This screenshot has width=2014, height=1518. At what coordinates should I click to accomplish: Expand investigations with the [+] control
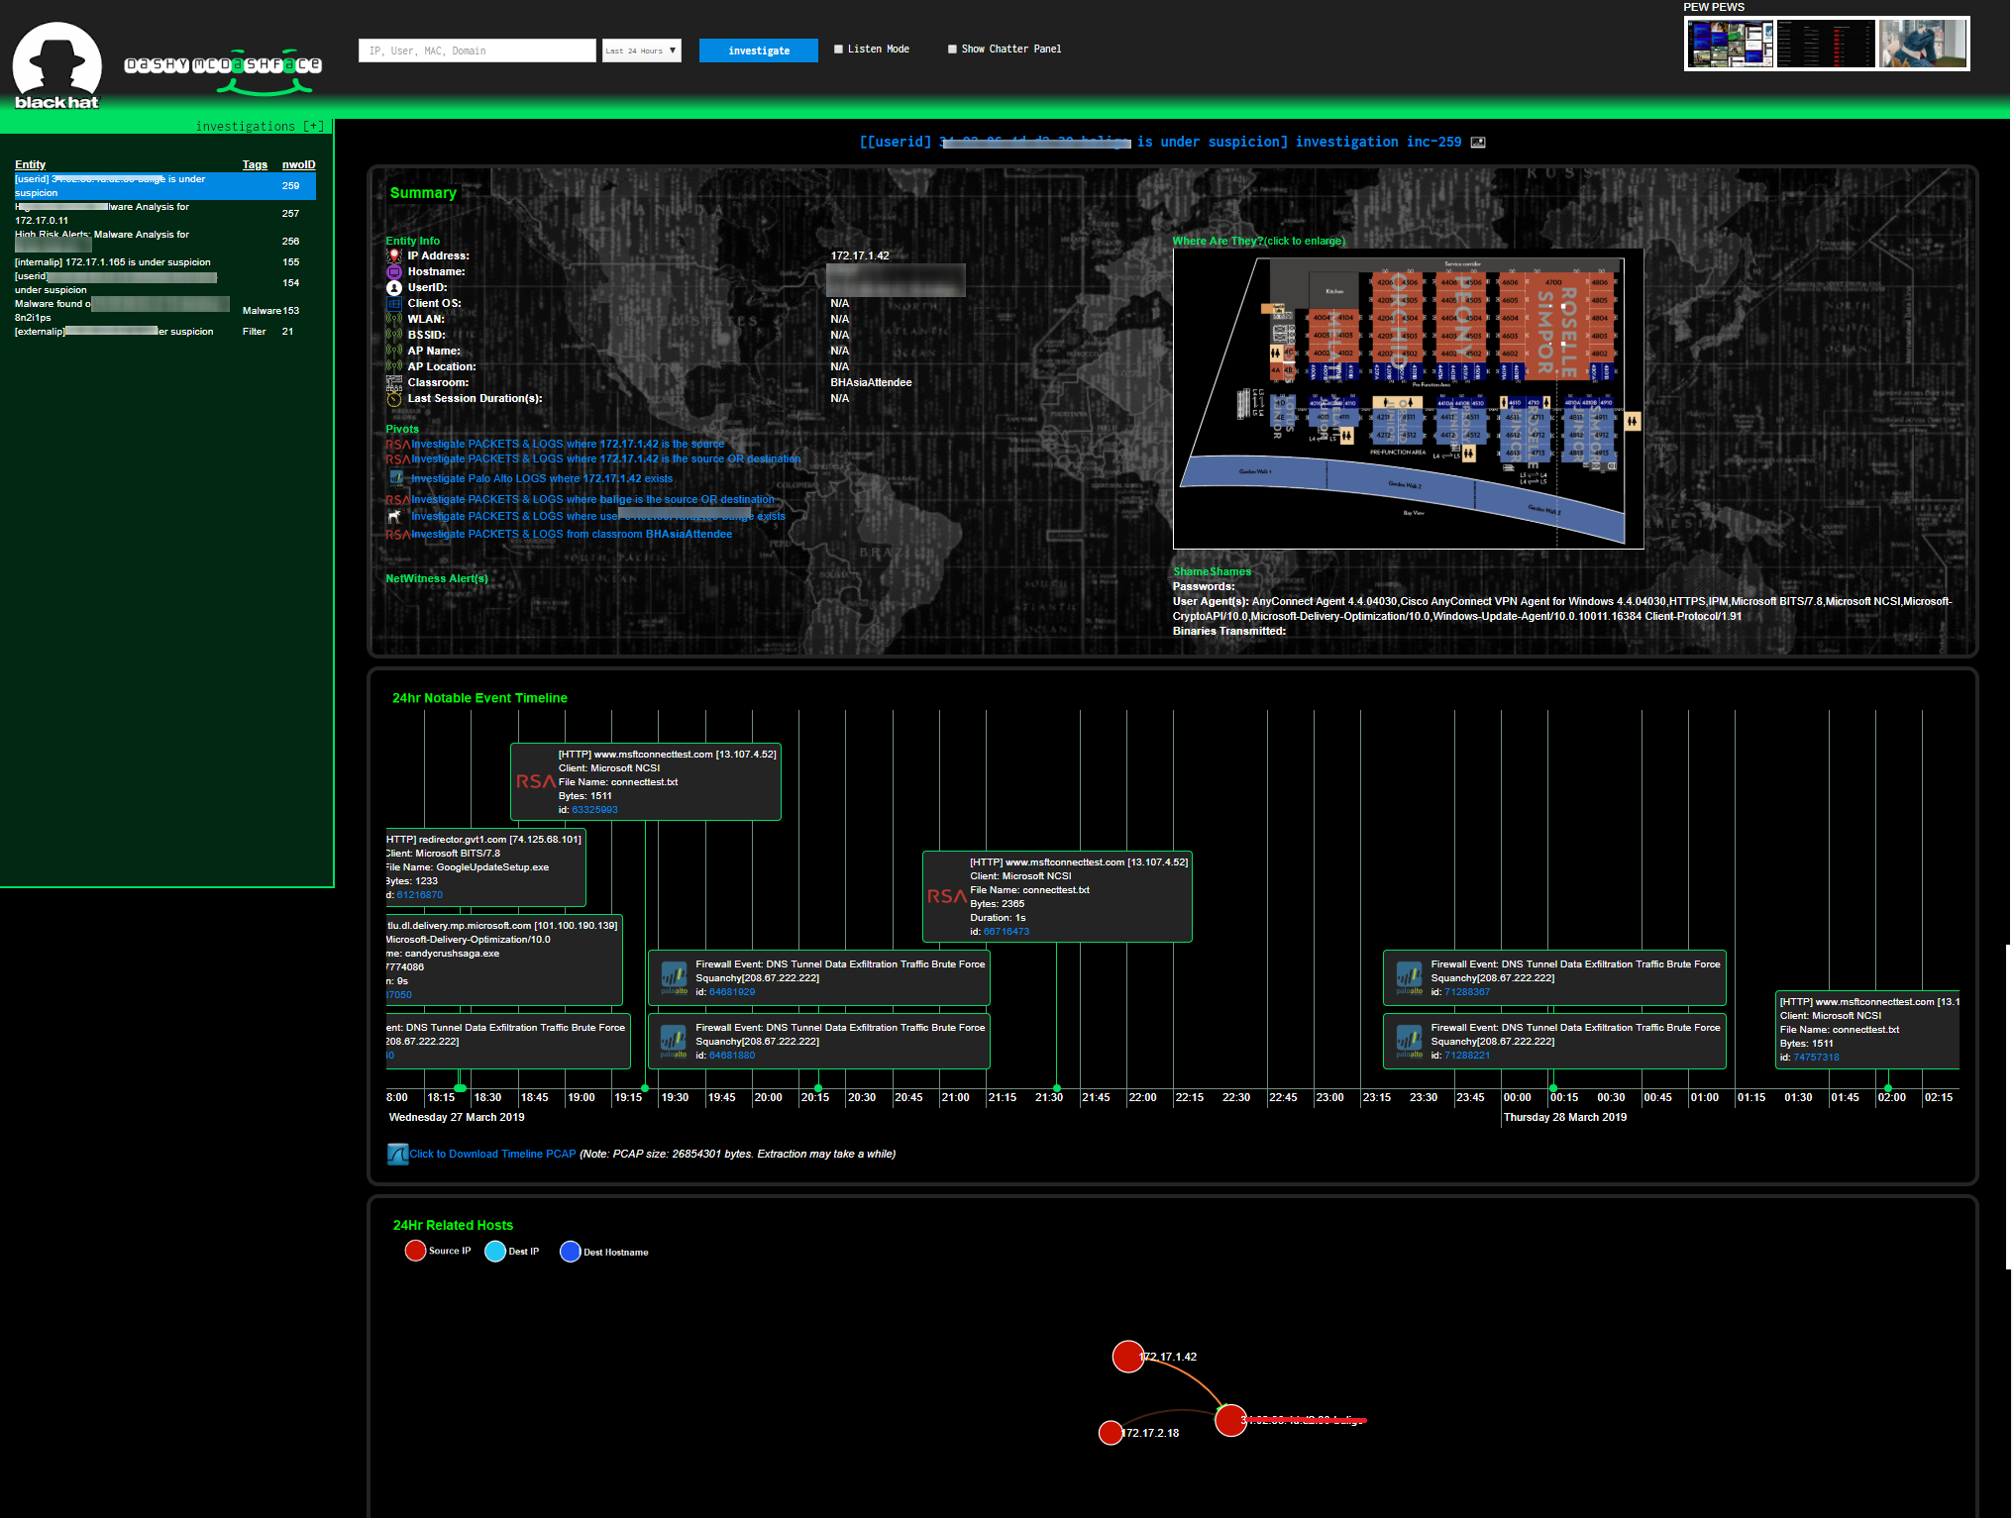pos(314,126)
